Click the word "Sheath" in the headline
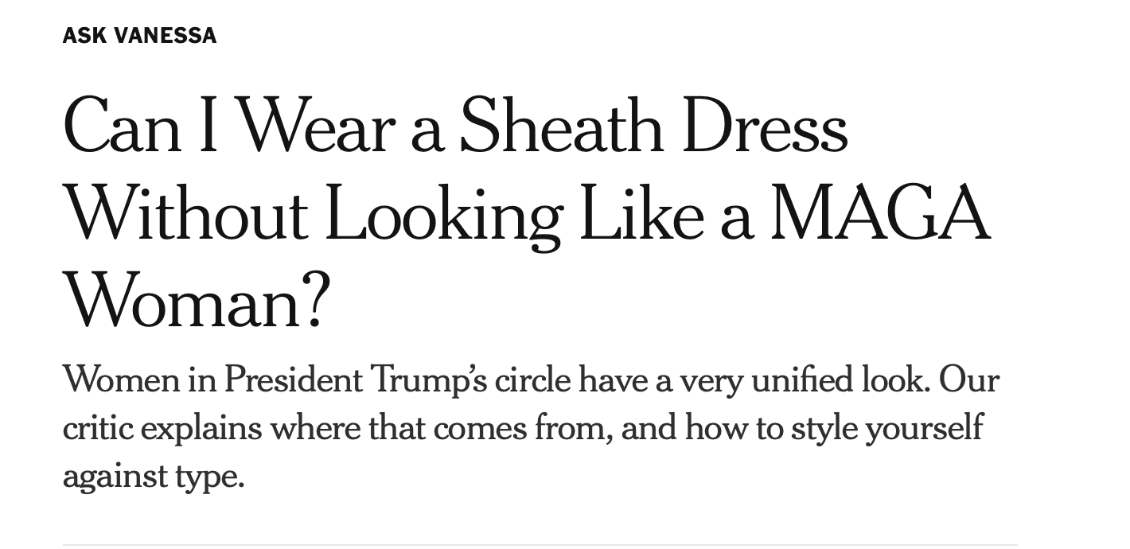 (561, 127)
